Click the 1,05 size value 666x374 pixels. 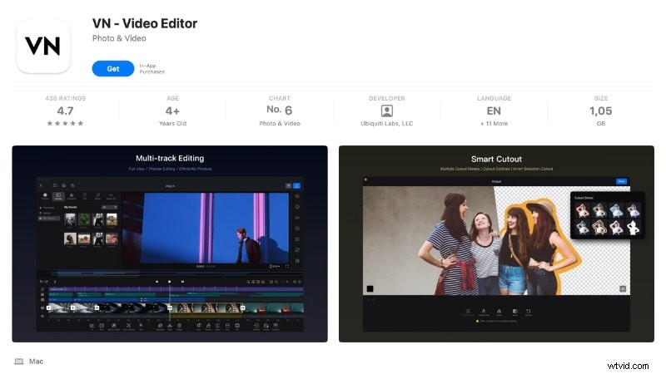click(600, 111)
